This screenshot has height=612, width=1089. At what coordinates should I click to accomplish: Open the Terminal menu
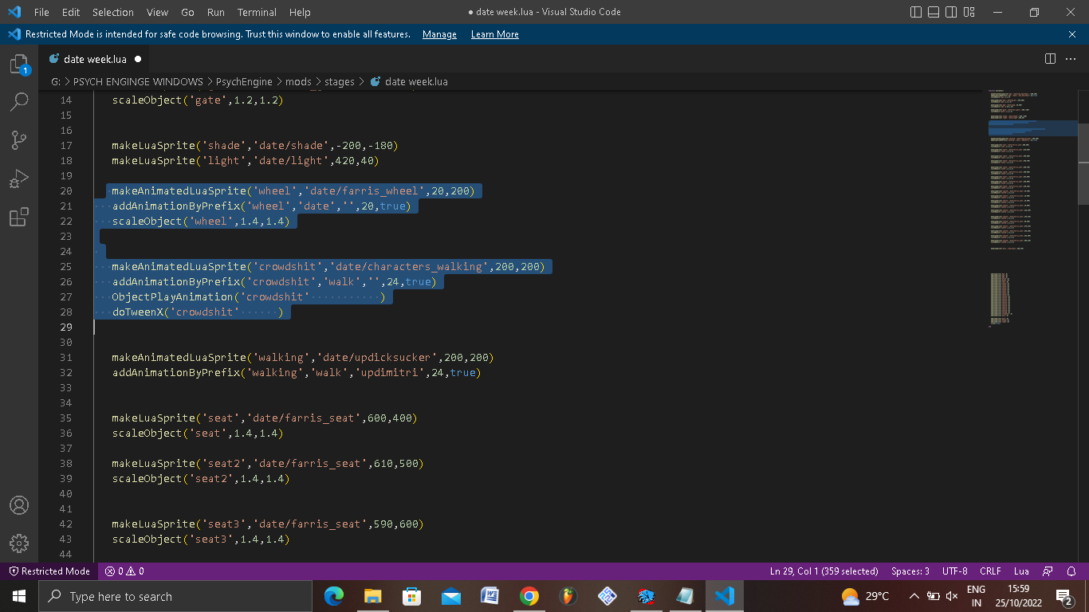pos(257,12)
